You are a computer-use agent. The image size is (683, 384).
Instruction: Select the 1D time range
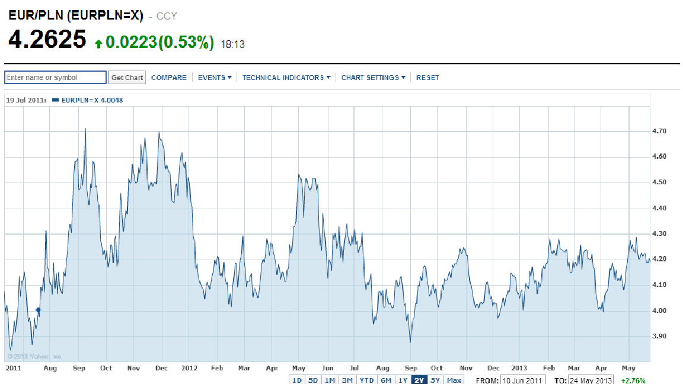(x=296, y=380)
